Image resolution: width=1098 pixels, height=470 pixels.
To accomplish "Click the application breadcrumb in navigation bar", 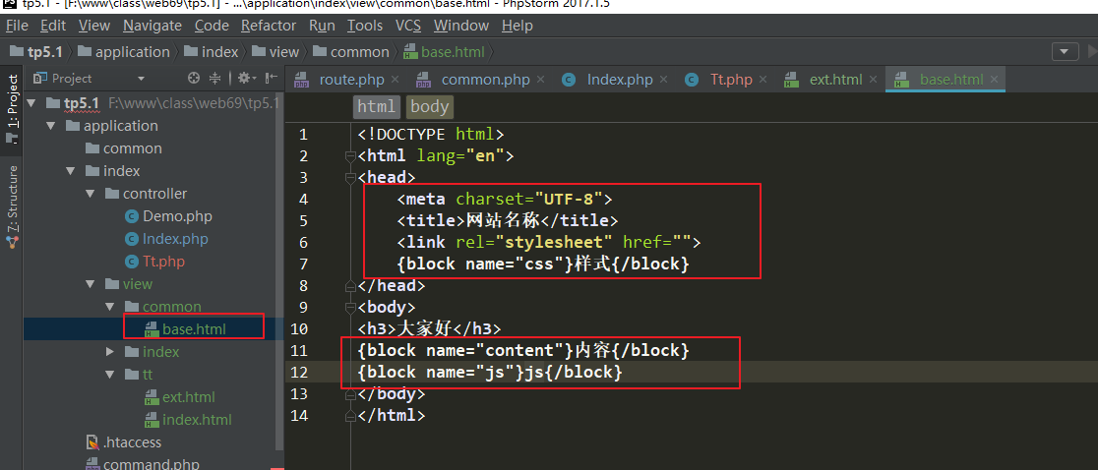I will 124,52.
